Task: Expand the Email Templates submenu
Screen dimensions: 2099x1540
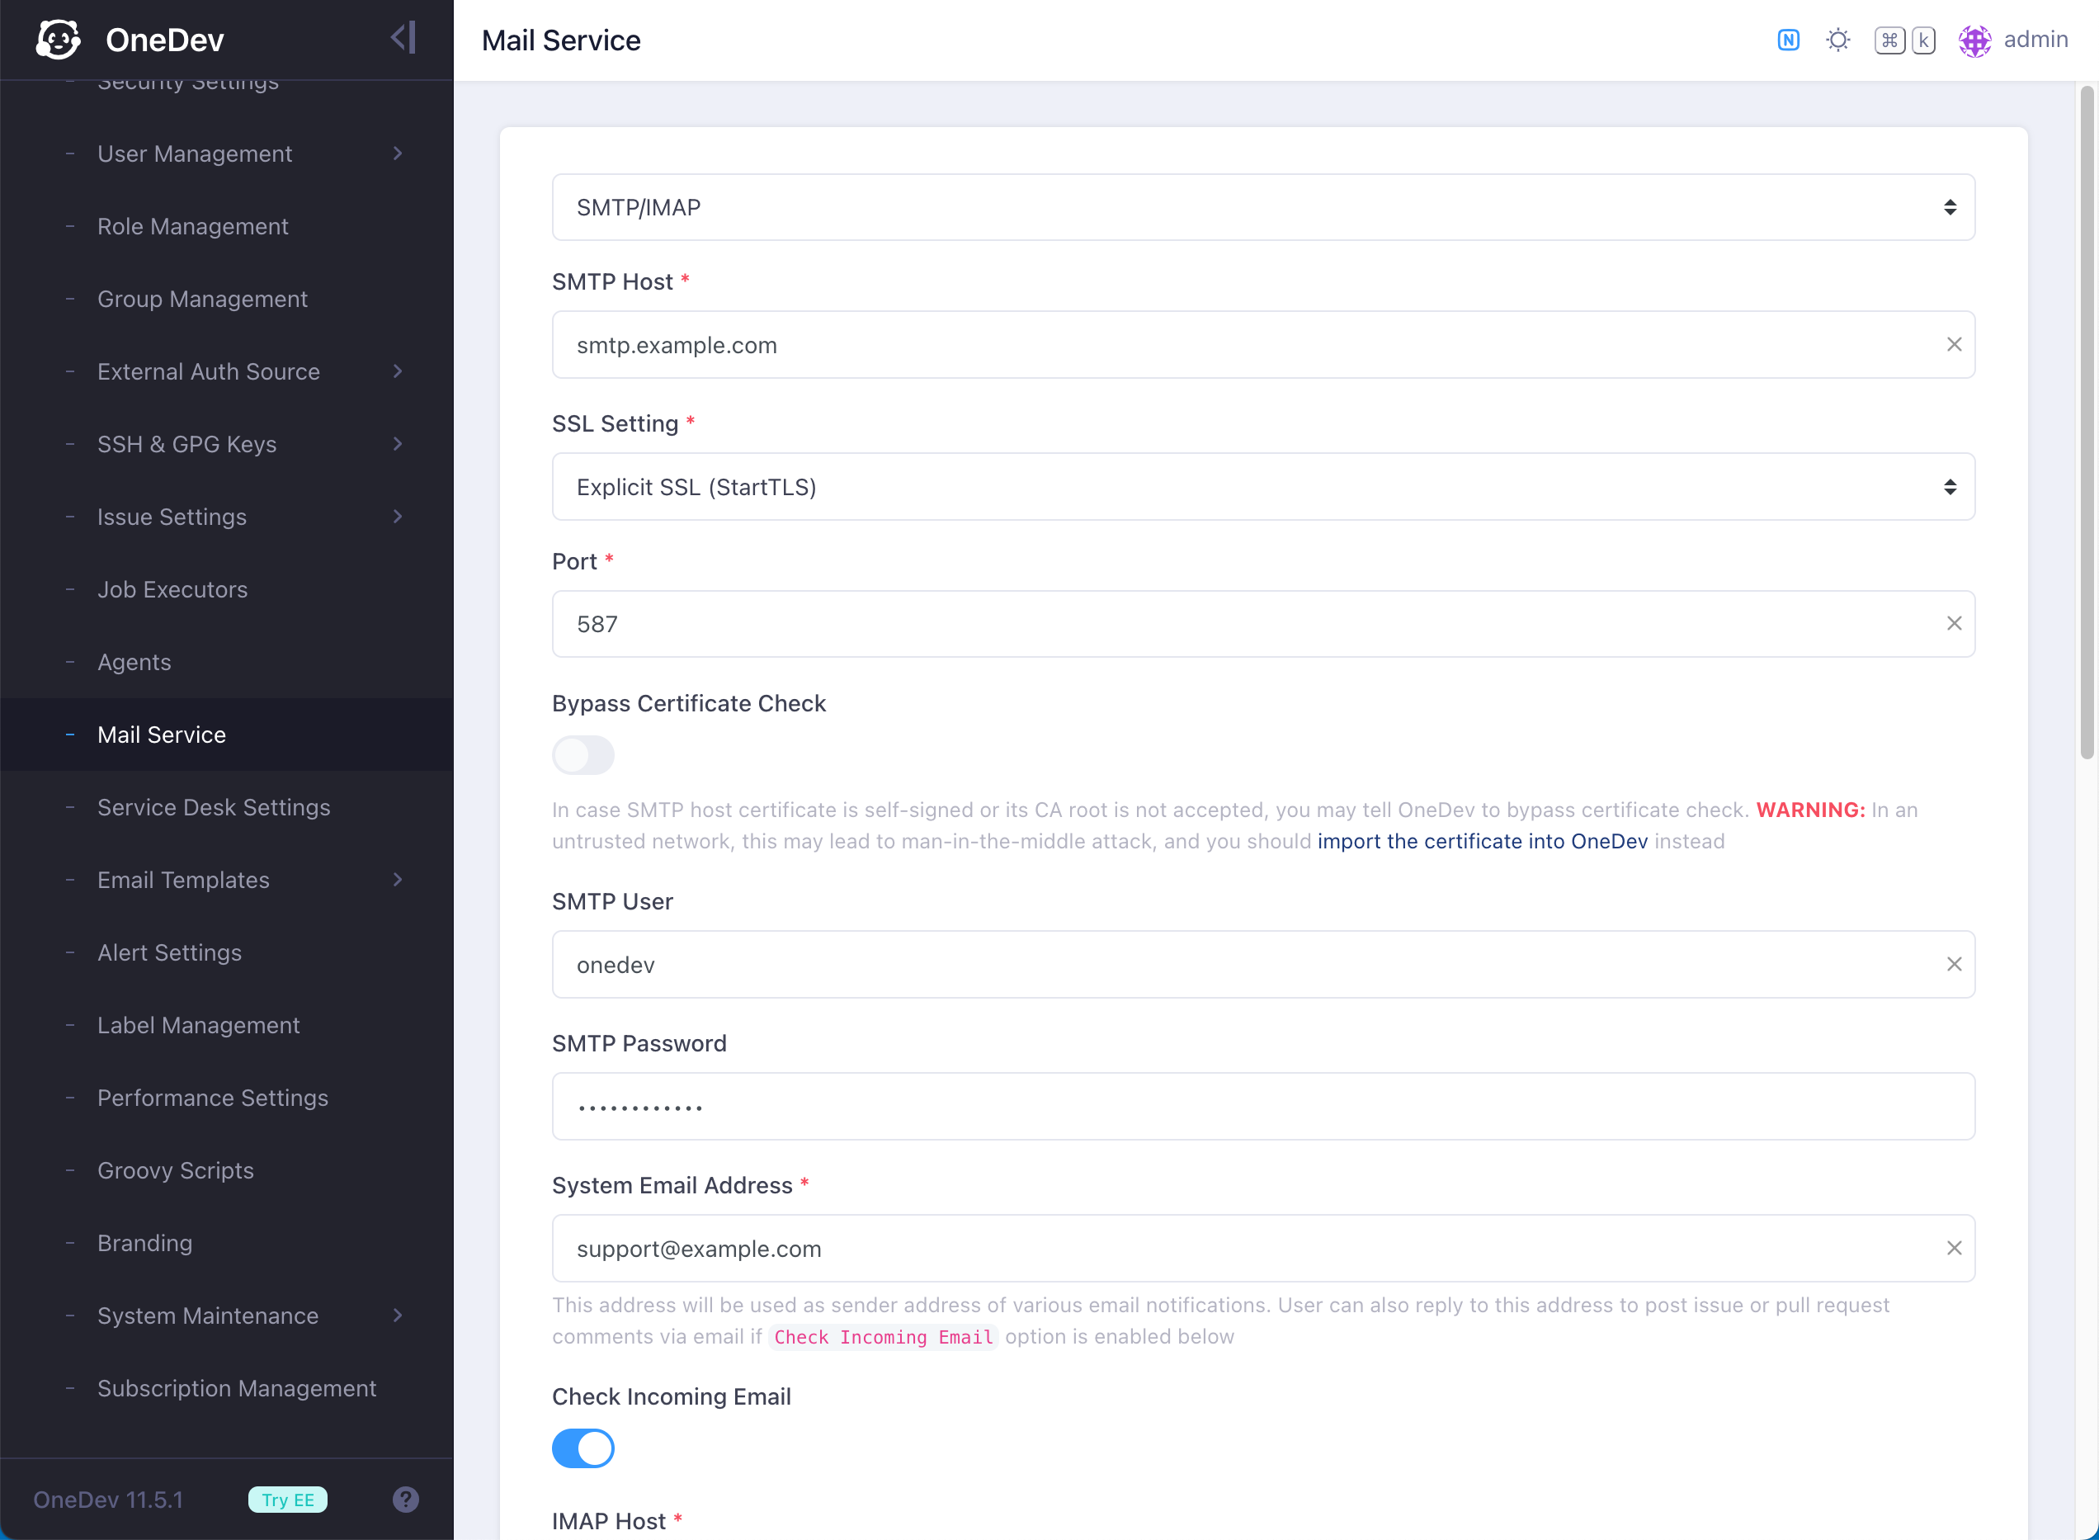Action: [398, 880]
